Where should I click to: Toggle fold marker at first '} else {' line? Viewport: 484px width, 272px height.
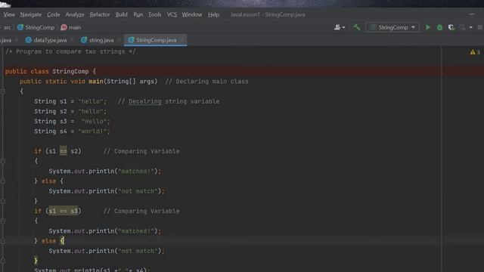(x=3, y=181)
